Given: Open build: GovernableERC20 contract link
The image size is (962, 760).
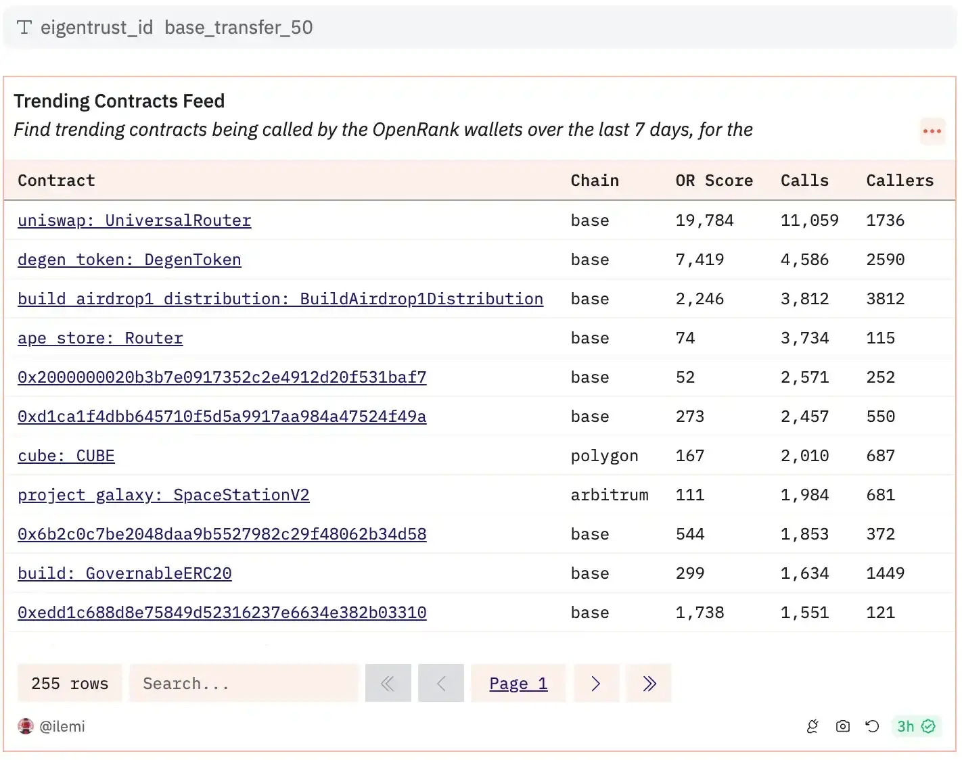Looking at the screenshot, I should [x=124, y=573].
